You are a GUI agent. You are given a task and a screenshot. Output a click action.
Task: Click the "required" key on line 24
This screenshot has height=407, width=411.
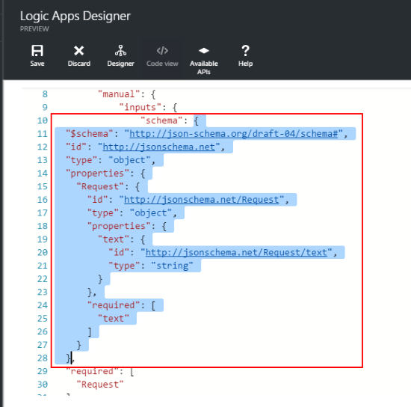click(x=114, y=305)
